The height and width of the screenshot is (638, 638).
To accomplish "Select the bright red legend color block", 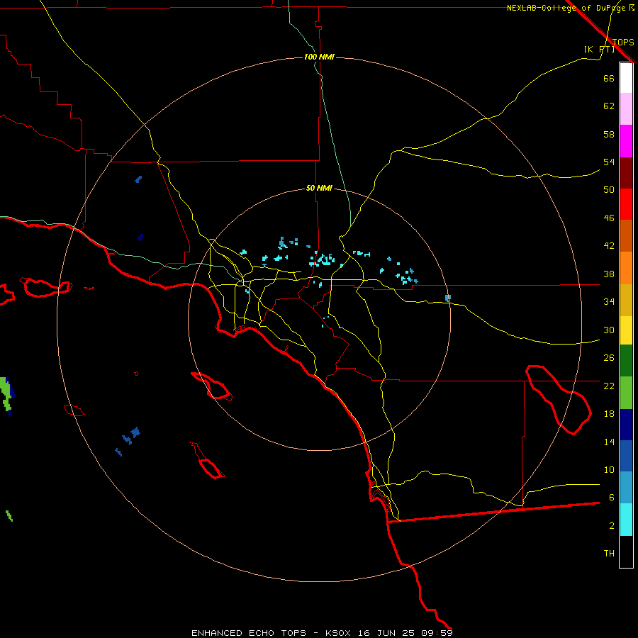I will [626, 204].
